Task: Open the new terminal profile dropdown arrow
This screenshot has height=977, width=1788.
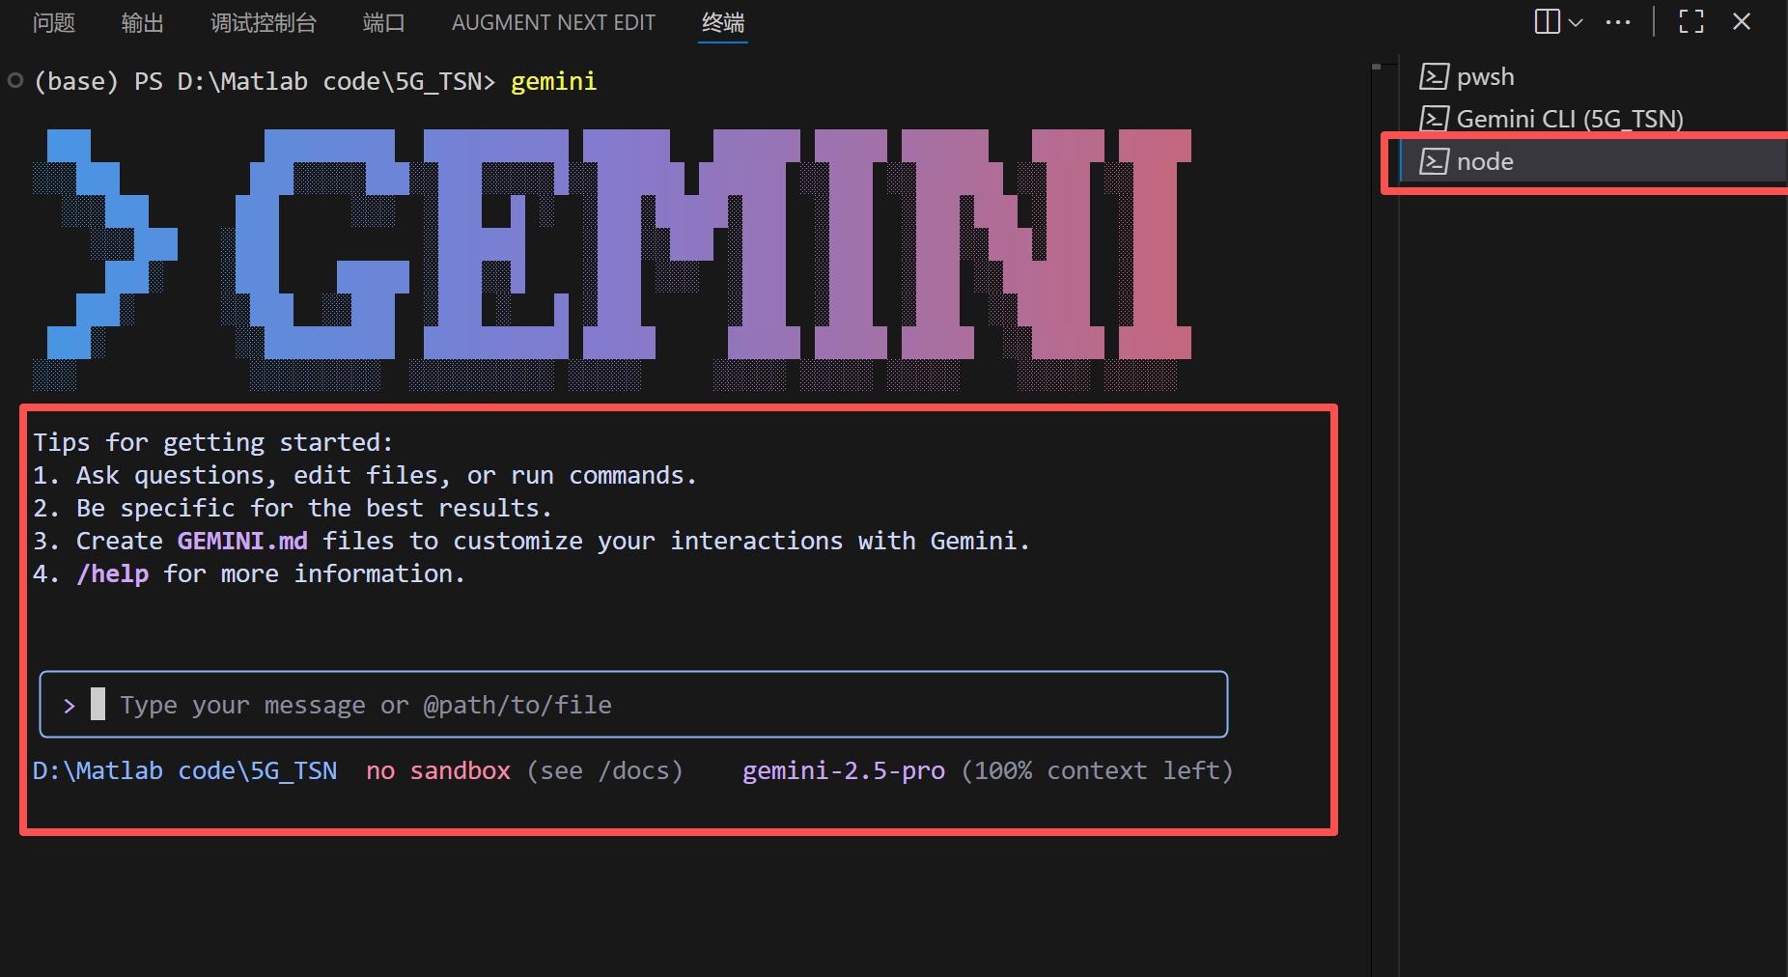Action: pyautogui.click(x=1576, y=23)
